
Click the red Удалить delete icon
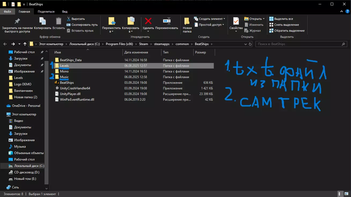click(148, 21)
